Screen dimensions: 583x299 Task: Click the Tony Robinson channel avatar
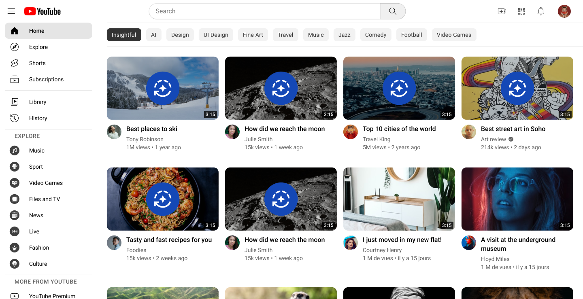coord(114,132)
